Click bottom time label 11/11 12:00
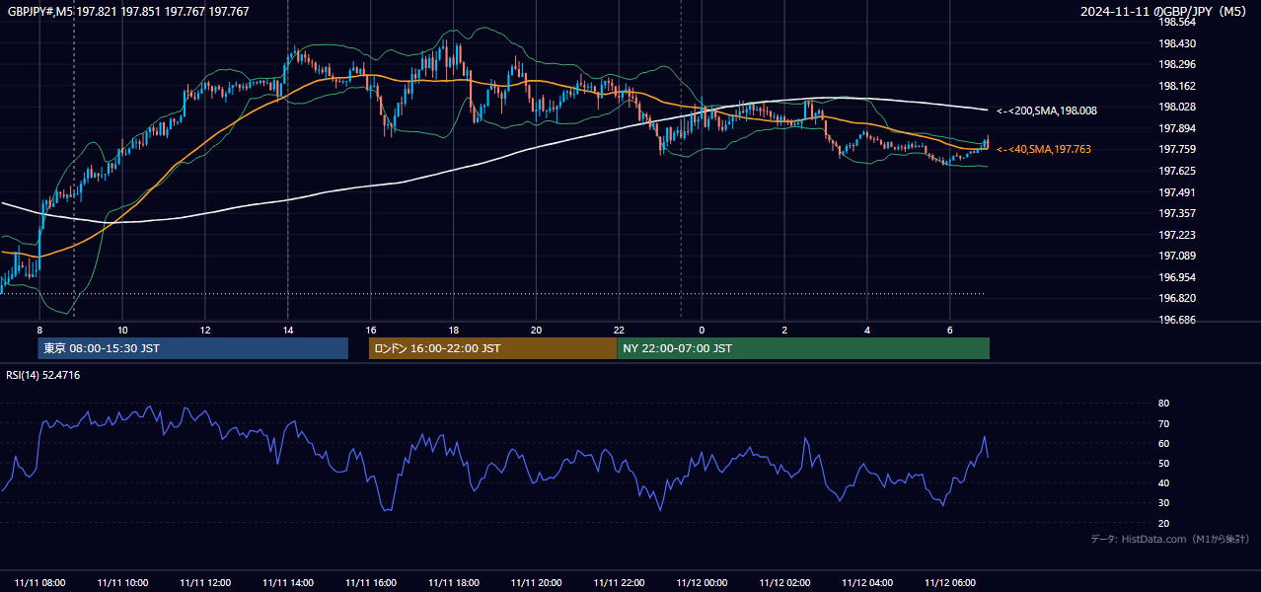Screen dimensions: 1261x592 click(205, 583)
